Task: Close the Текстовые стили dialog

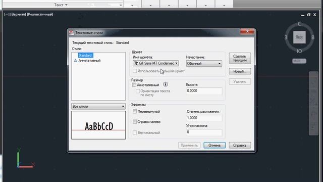Action: [247, 31]
